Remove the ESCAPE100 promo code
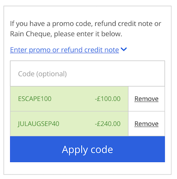 point(146,99)
